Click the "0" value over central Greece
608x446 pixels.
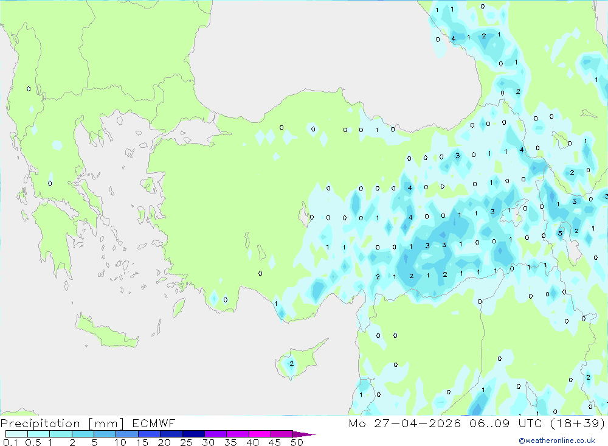[x=50, y=183]
